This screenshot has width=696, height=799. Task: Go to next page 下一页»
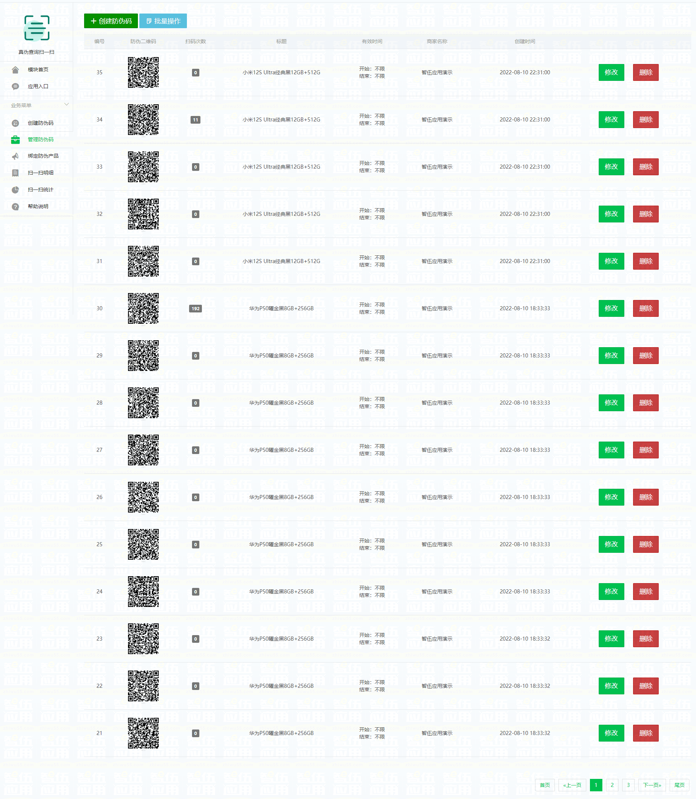[652, 785]
